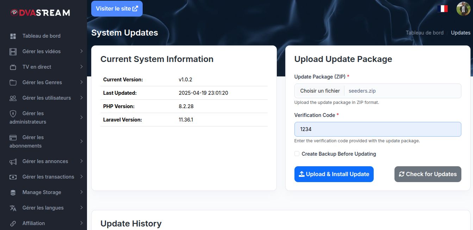The width and height of the screenshot is (473, 230).
Task: Click the TV en direct television icon
Action: (13, 67)
